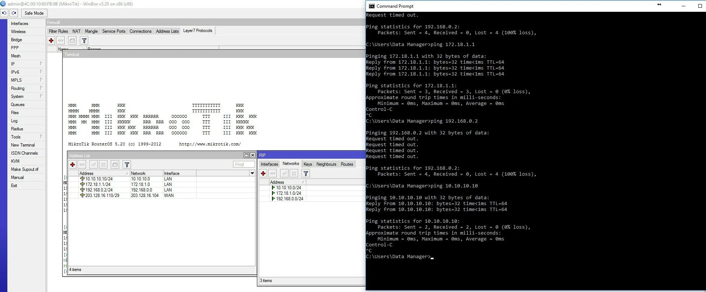This screenshot has height=292, width=706.
Task: Switch to the NAT tab
Action: (x=76, y=31)
